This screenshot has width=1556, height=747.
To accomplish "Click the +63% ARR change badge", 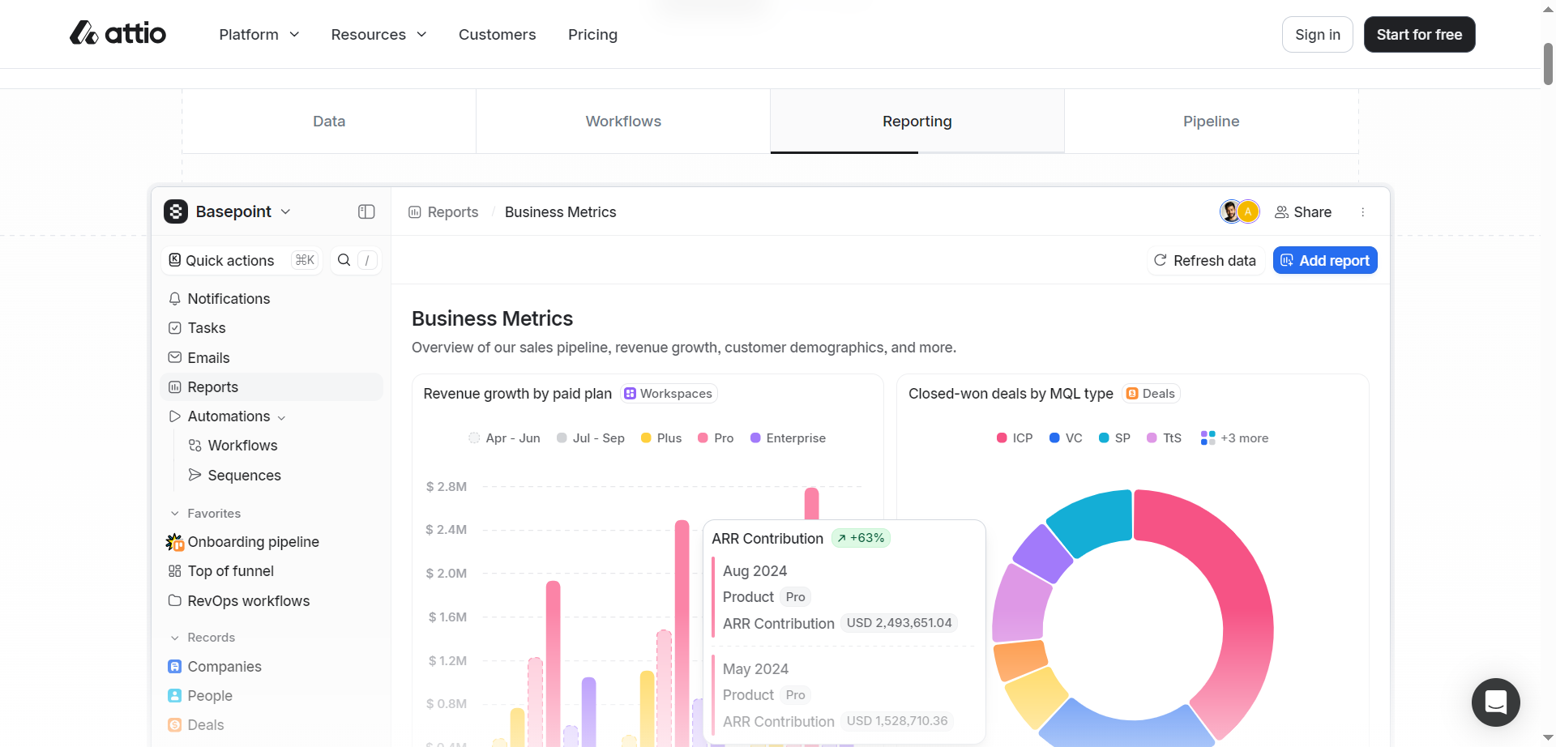I will [x=861, y=538].
